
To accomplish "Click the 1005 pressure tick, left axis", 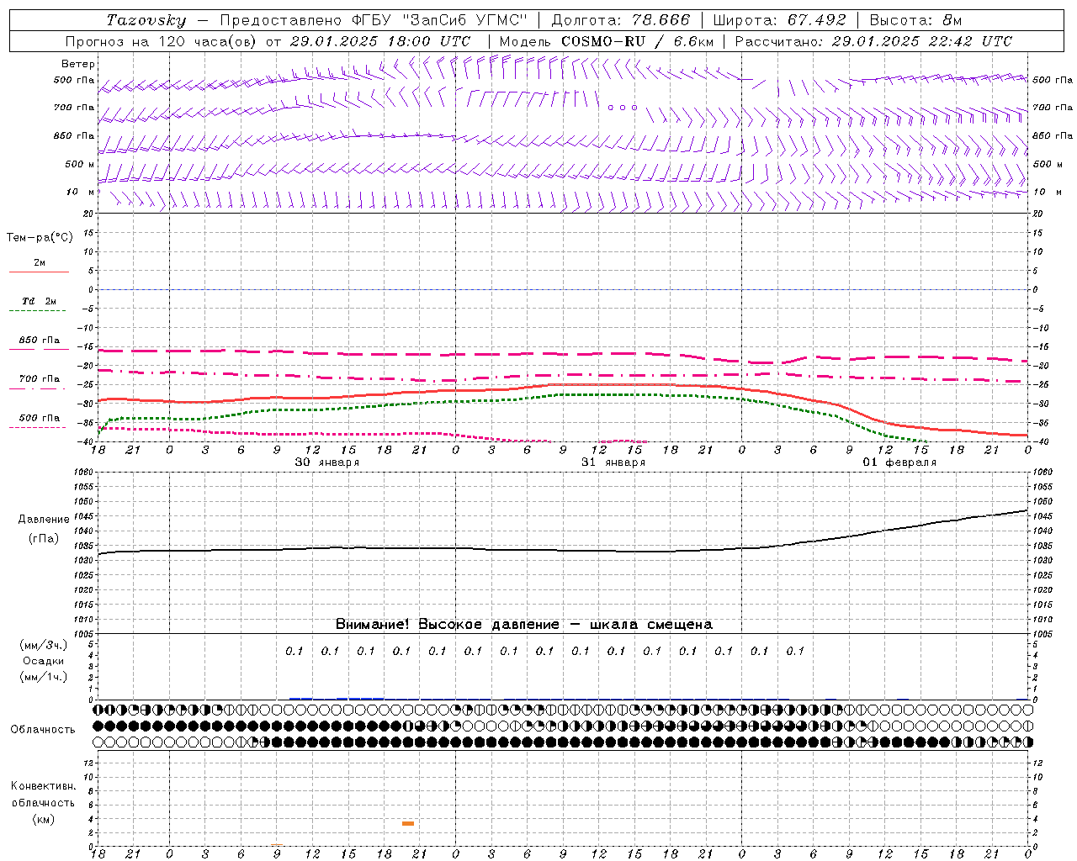I will point(85,634).
